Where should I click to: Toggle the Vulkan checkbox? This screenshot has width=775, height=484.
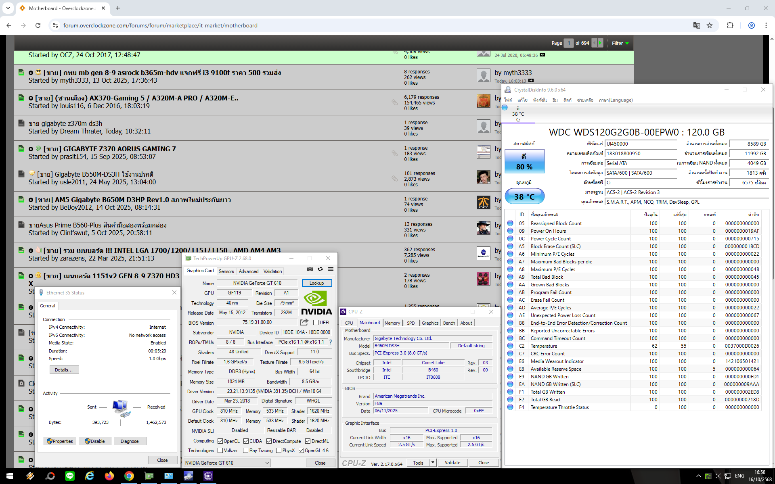pyautogui.click(x=220, y=451)
